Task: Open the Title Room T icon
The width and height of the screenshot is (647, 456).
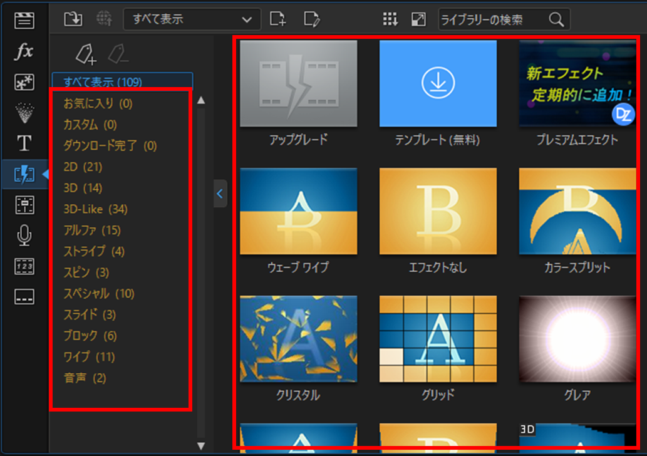Action: point(24,143)
